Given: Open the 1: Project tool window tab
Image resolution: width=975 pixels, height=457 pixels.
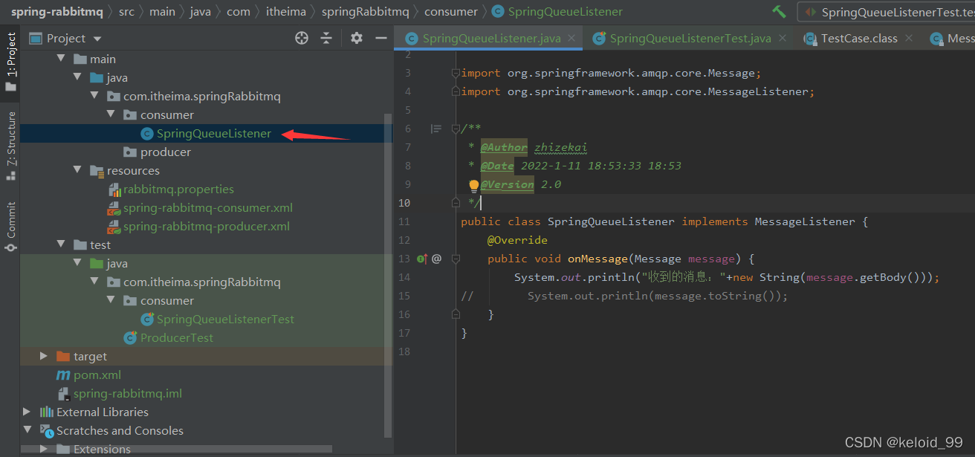Looking at the screenshot, I should tap(10, 61).
